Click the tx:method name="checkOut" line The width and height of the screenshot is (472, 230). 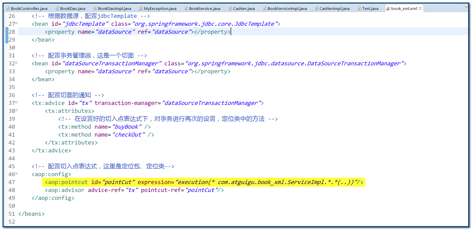tap(106, 135)
